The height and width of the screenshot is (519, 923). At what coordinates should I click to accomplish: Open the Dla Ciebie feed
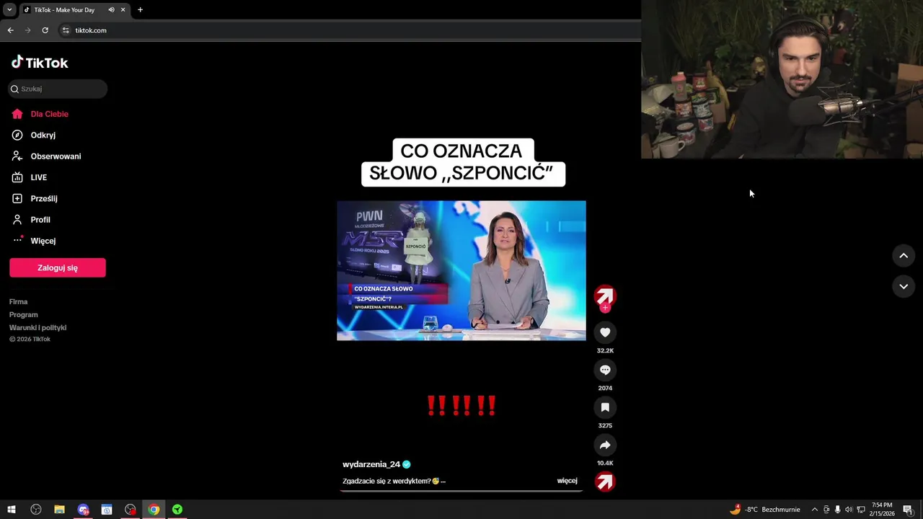[49, 114]
